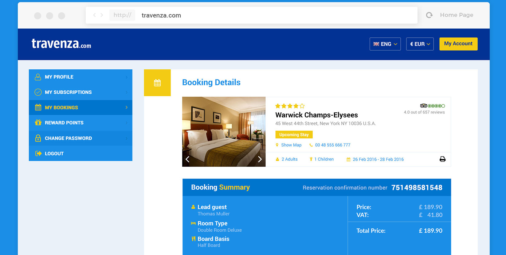Click phone number 00 48 555 666 777

coord(333,145)
